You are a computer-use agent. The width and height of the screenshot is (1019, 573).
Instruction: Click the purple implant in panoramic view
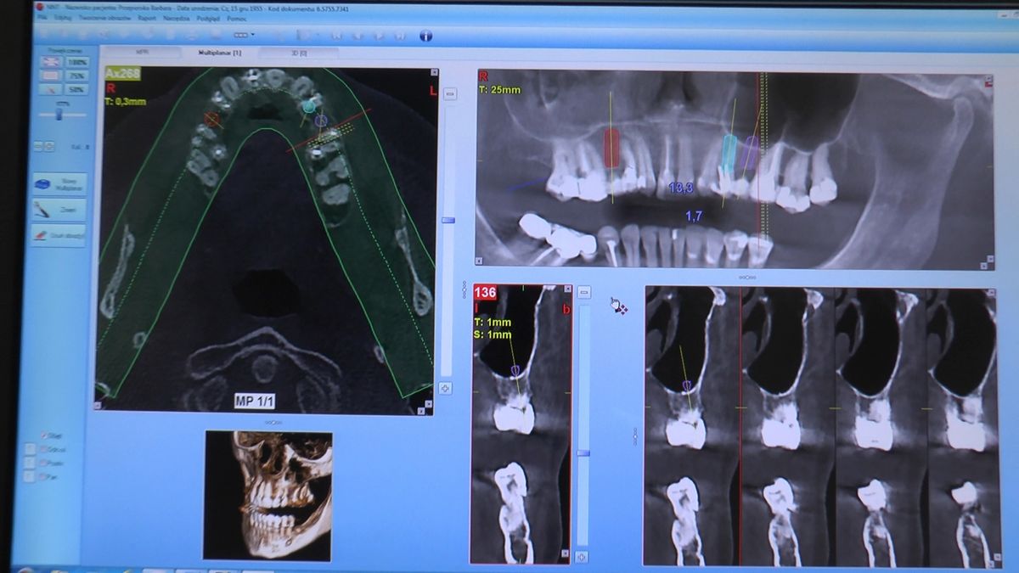[x=749, y=153]
